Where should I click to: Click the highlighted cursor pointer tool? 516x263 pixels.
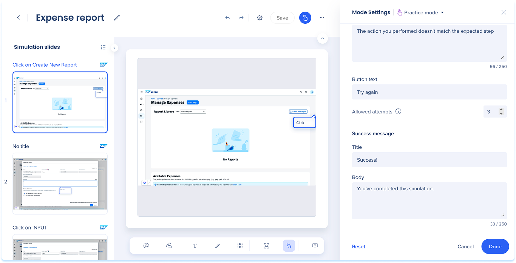[x=289, y=246]
